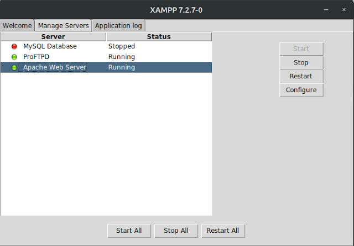Image resolution: width=354 pixels, height=246 pixels.
Task: Open the Welcome tab
Action: (17, 25)
